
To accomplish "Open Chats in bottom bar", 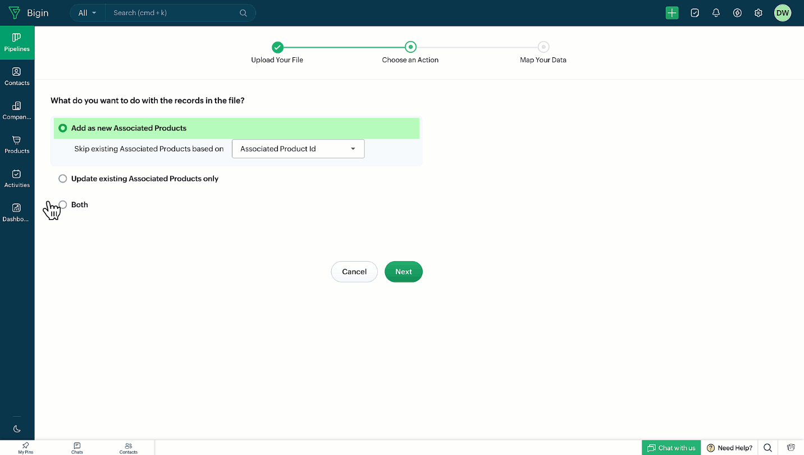I will pos(77,448).
